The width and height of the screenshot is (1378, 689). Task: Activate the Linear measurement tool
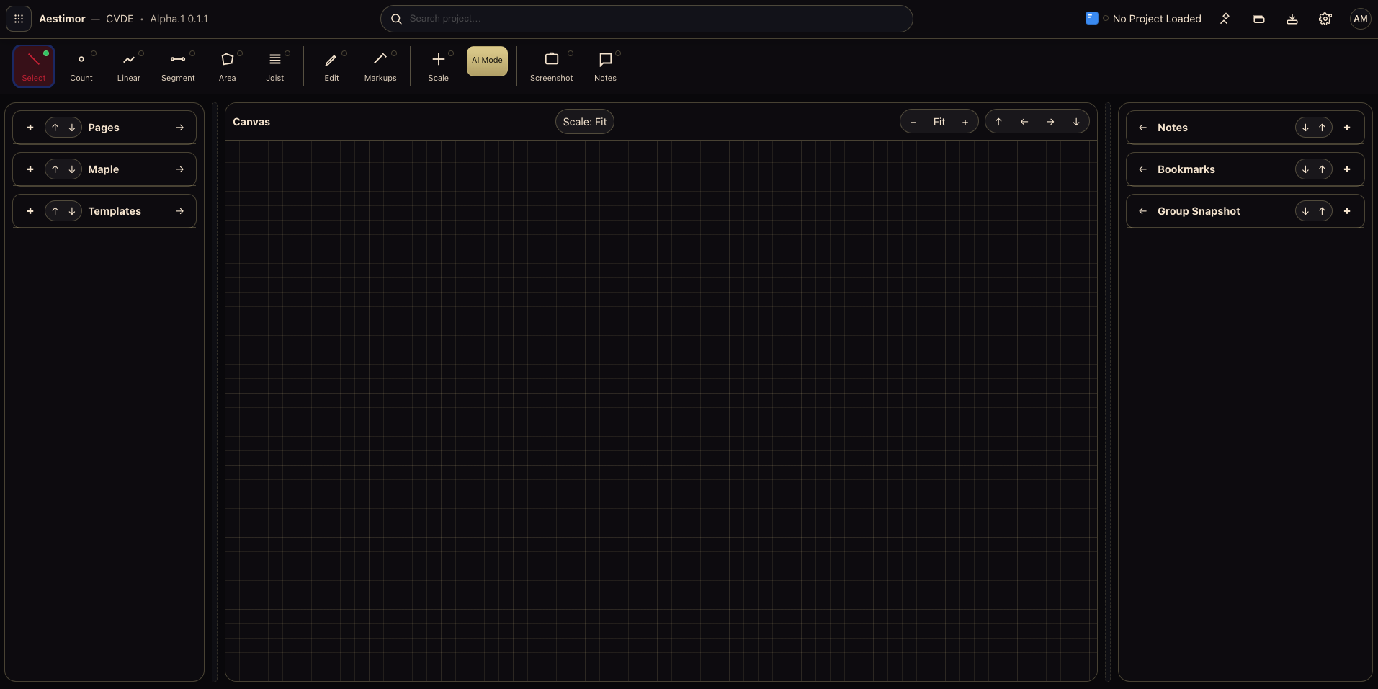click(x=129, y=66)
